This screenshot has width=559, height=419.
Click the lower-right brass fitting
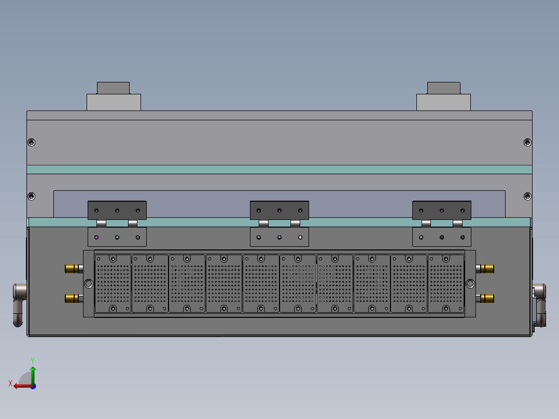pyautogui.click(x=486, y=297)
